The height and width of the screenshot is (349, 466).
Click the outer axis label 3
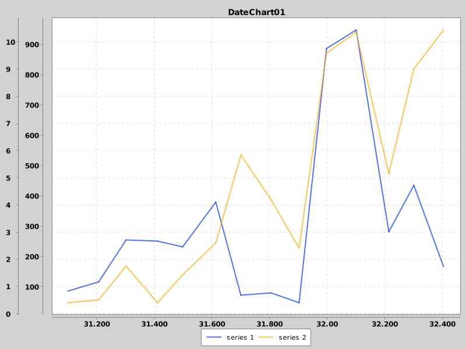coord(8,232)
